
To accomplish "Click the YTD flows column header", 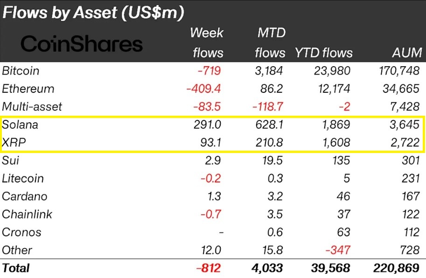I will tap(323, 53).
